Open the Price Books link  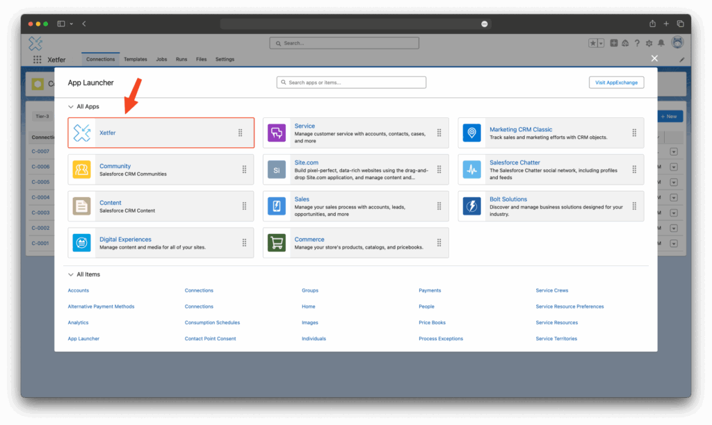pyautogui.click(x=432, y=322)
